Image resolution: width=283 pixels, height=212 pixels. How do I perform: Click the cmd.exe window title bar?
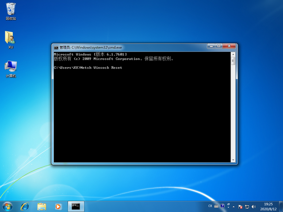point(133,47)
